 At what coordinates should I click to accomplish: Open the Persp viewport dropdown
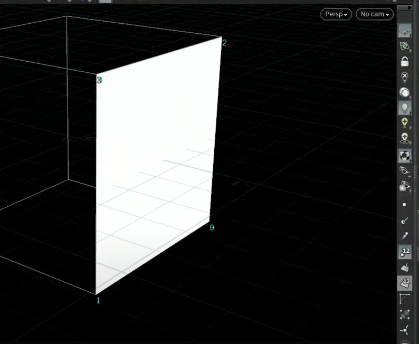(336, 14)
